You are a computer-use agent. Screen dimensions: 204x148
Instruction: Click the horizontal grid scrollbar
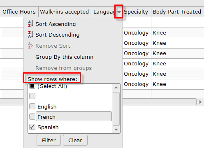pos(159,102)
